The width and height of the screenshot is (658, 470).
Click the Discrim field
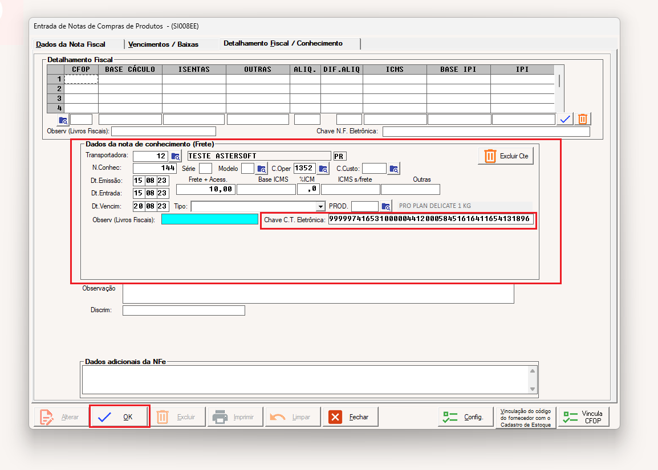(x=184, y=310)
